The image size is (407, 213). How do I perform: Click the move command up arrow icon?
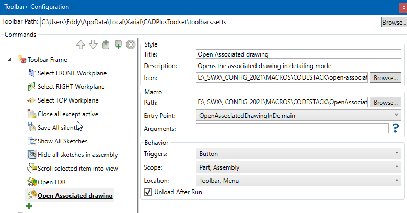coord(80,44)
